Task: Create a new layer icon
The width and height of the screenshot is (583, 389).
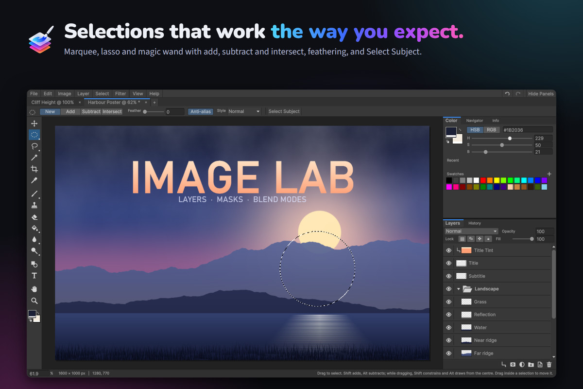Action: [x=540, y=364]
